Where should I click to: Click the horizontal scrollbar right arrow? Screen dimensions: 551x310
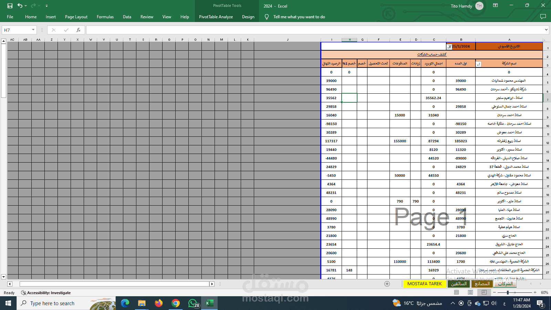tap(212, 284)
